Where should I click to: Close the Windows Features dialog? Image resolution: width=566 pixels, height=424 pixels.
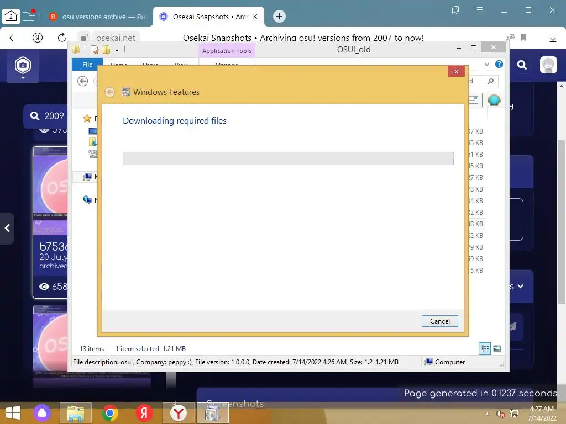click(x=456, y=71)
